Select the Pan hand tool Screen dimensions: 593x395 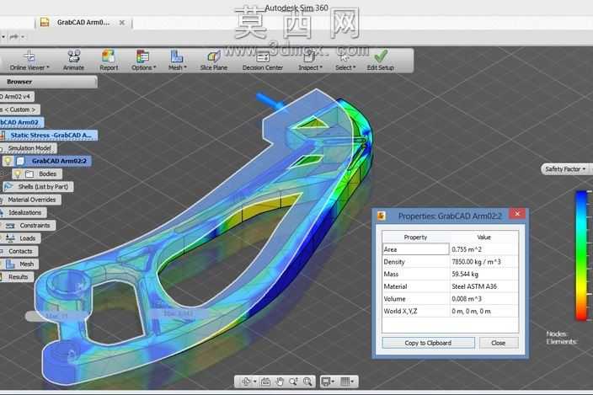[280, 382]
